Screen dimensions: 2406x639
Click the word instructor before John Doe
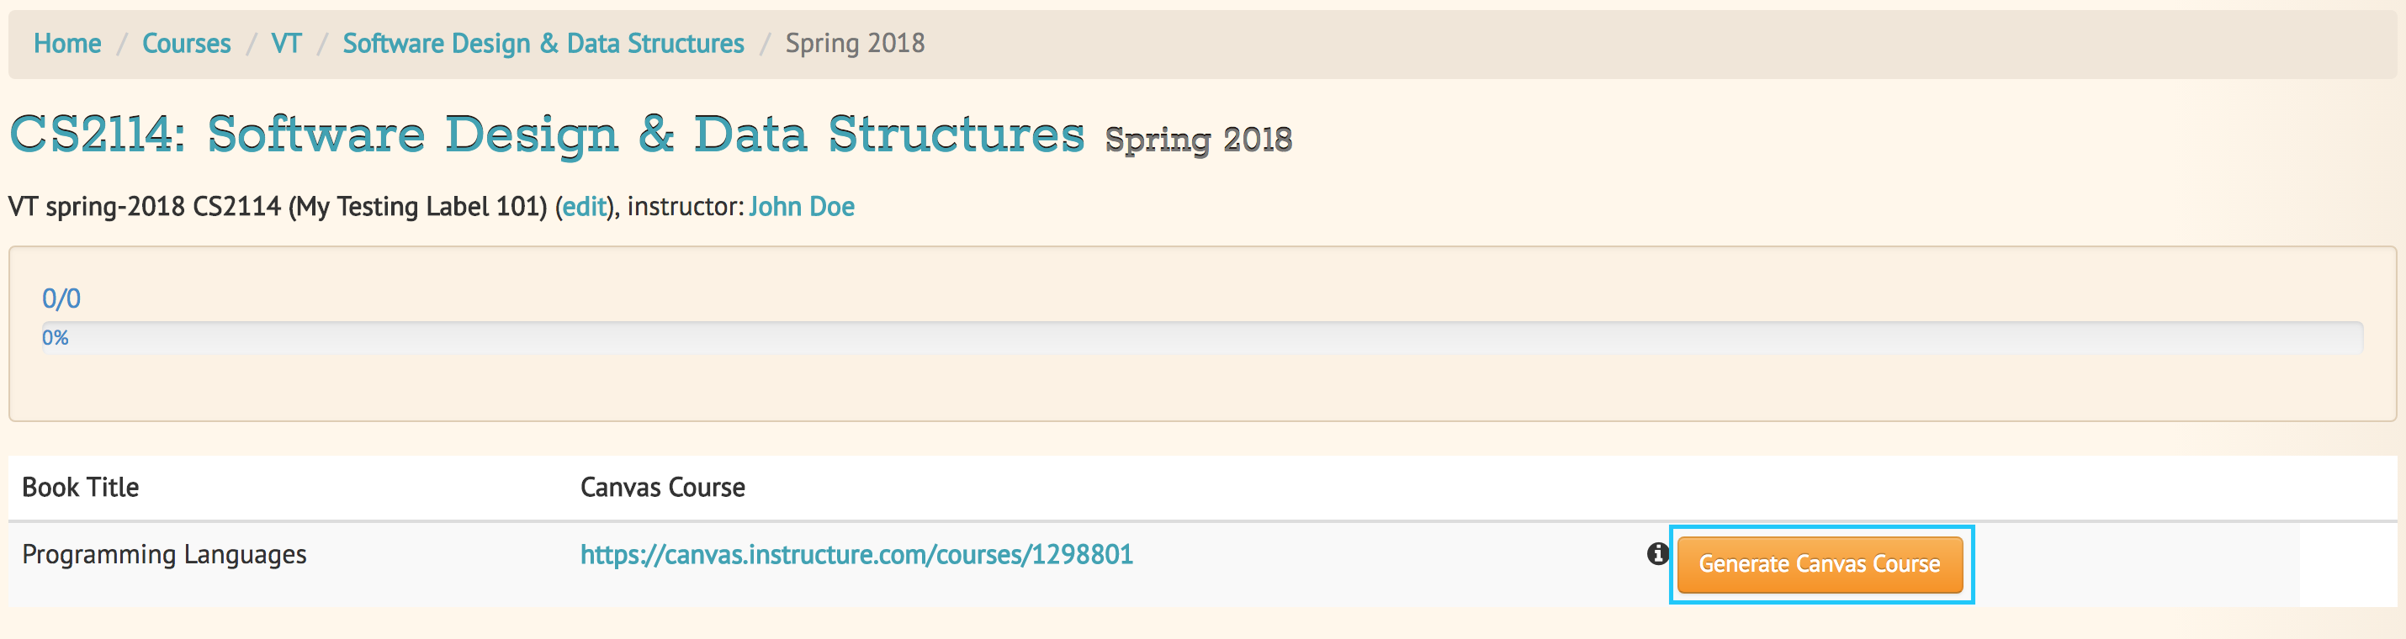(x=685, y=206)
